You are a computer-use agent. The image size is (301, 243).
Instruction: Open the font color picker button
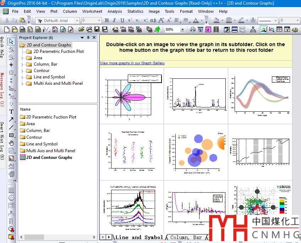pos(196,21)
